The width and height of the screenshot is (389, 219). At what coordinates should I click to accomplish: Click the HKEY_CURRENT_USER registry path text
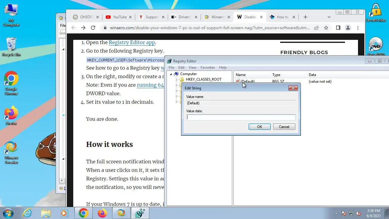click(126, 60)
